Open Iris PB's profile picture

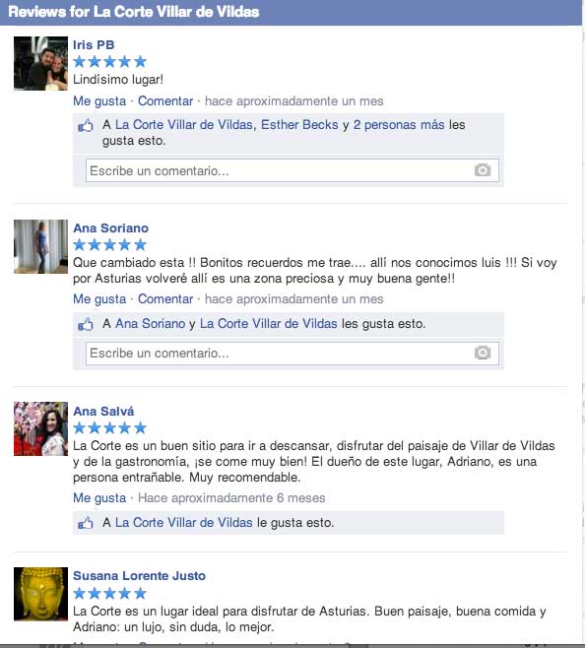tap(40, 63)
